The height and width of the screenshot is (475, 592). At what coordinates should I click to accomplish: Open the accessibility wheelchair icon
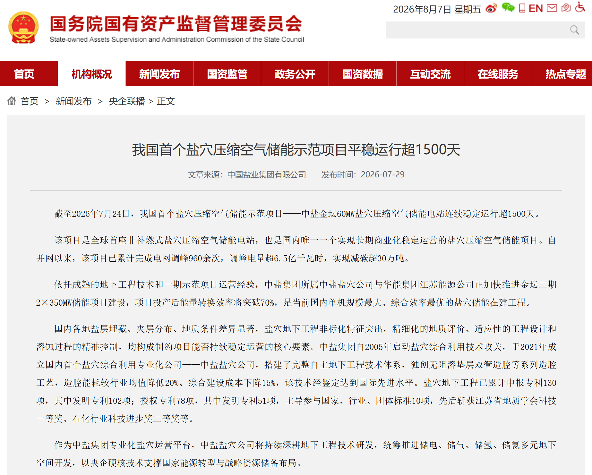tap(580, 7)
